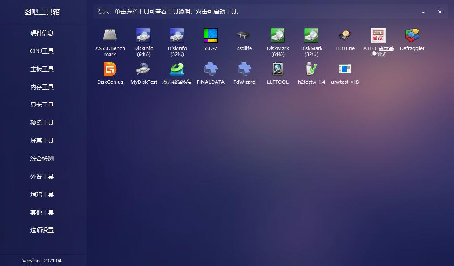This screenshot has width=454, height=266.
Task: Go to 选项设置 in the sidebar
Action: coord(42,230)
